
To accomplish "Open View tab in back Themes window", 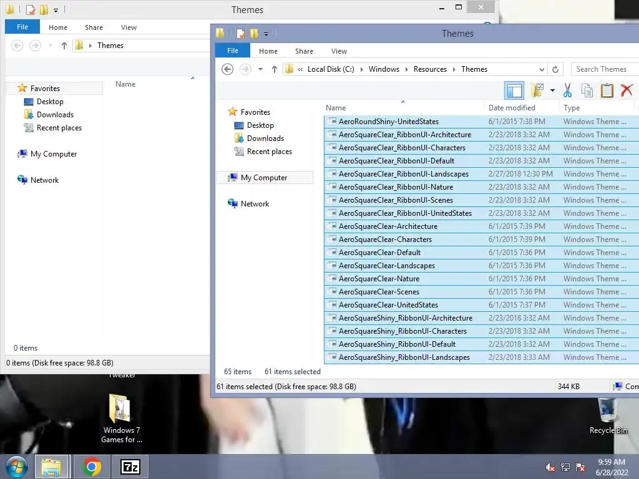I will click(x=129, y=27).
